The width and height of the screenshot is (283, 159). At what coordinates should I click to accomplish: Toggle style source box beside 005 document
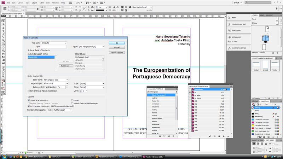click(190, 116)
